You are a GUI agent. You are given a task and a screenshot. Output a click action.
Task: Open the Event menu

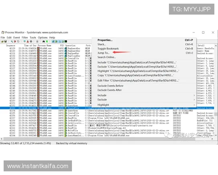click(x=17, y=38)
